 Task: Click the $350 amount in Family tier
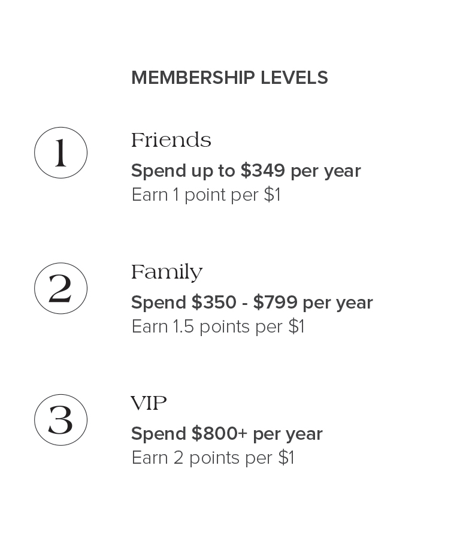pos(214,302)
